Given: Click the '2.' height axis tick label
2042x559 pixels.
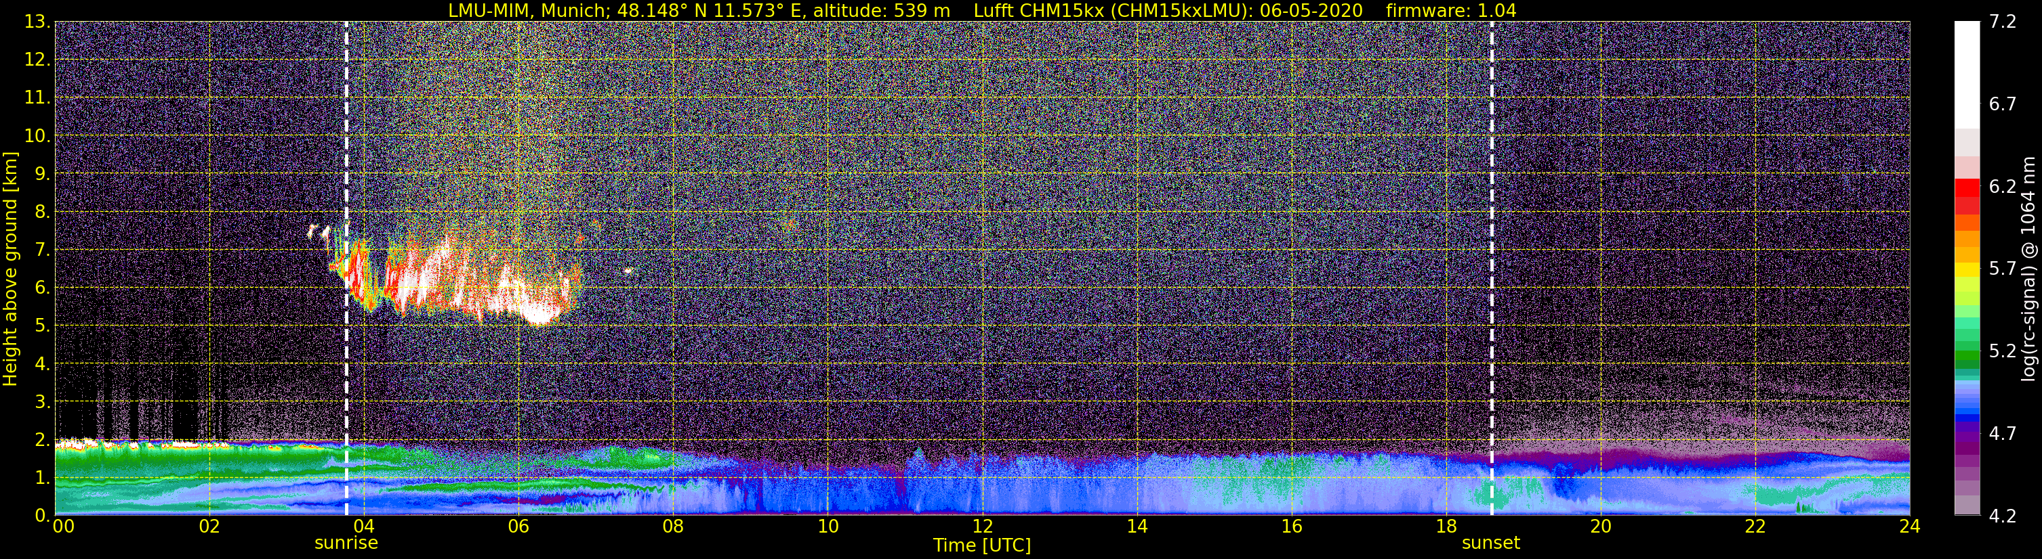Looking at the screenshot, I should pos(42,439).
